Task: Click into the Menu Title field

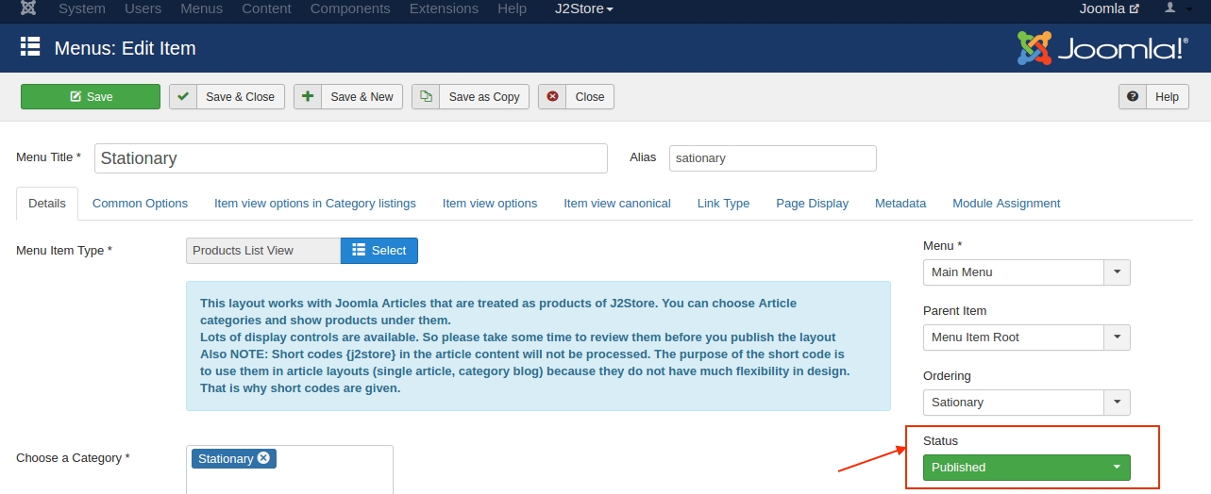Action: click(x=351, y=158)
